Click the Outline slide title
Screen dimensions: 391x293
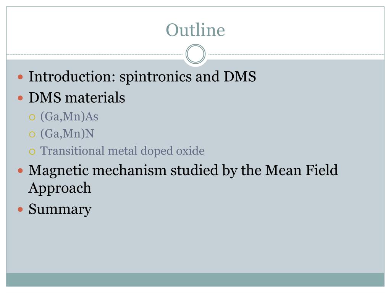click(195, 30)
